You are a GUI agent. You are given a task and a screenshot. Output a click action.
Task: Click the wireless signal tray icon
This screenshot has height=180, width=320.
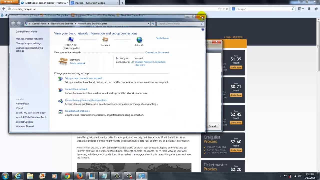(294, 176)
